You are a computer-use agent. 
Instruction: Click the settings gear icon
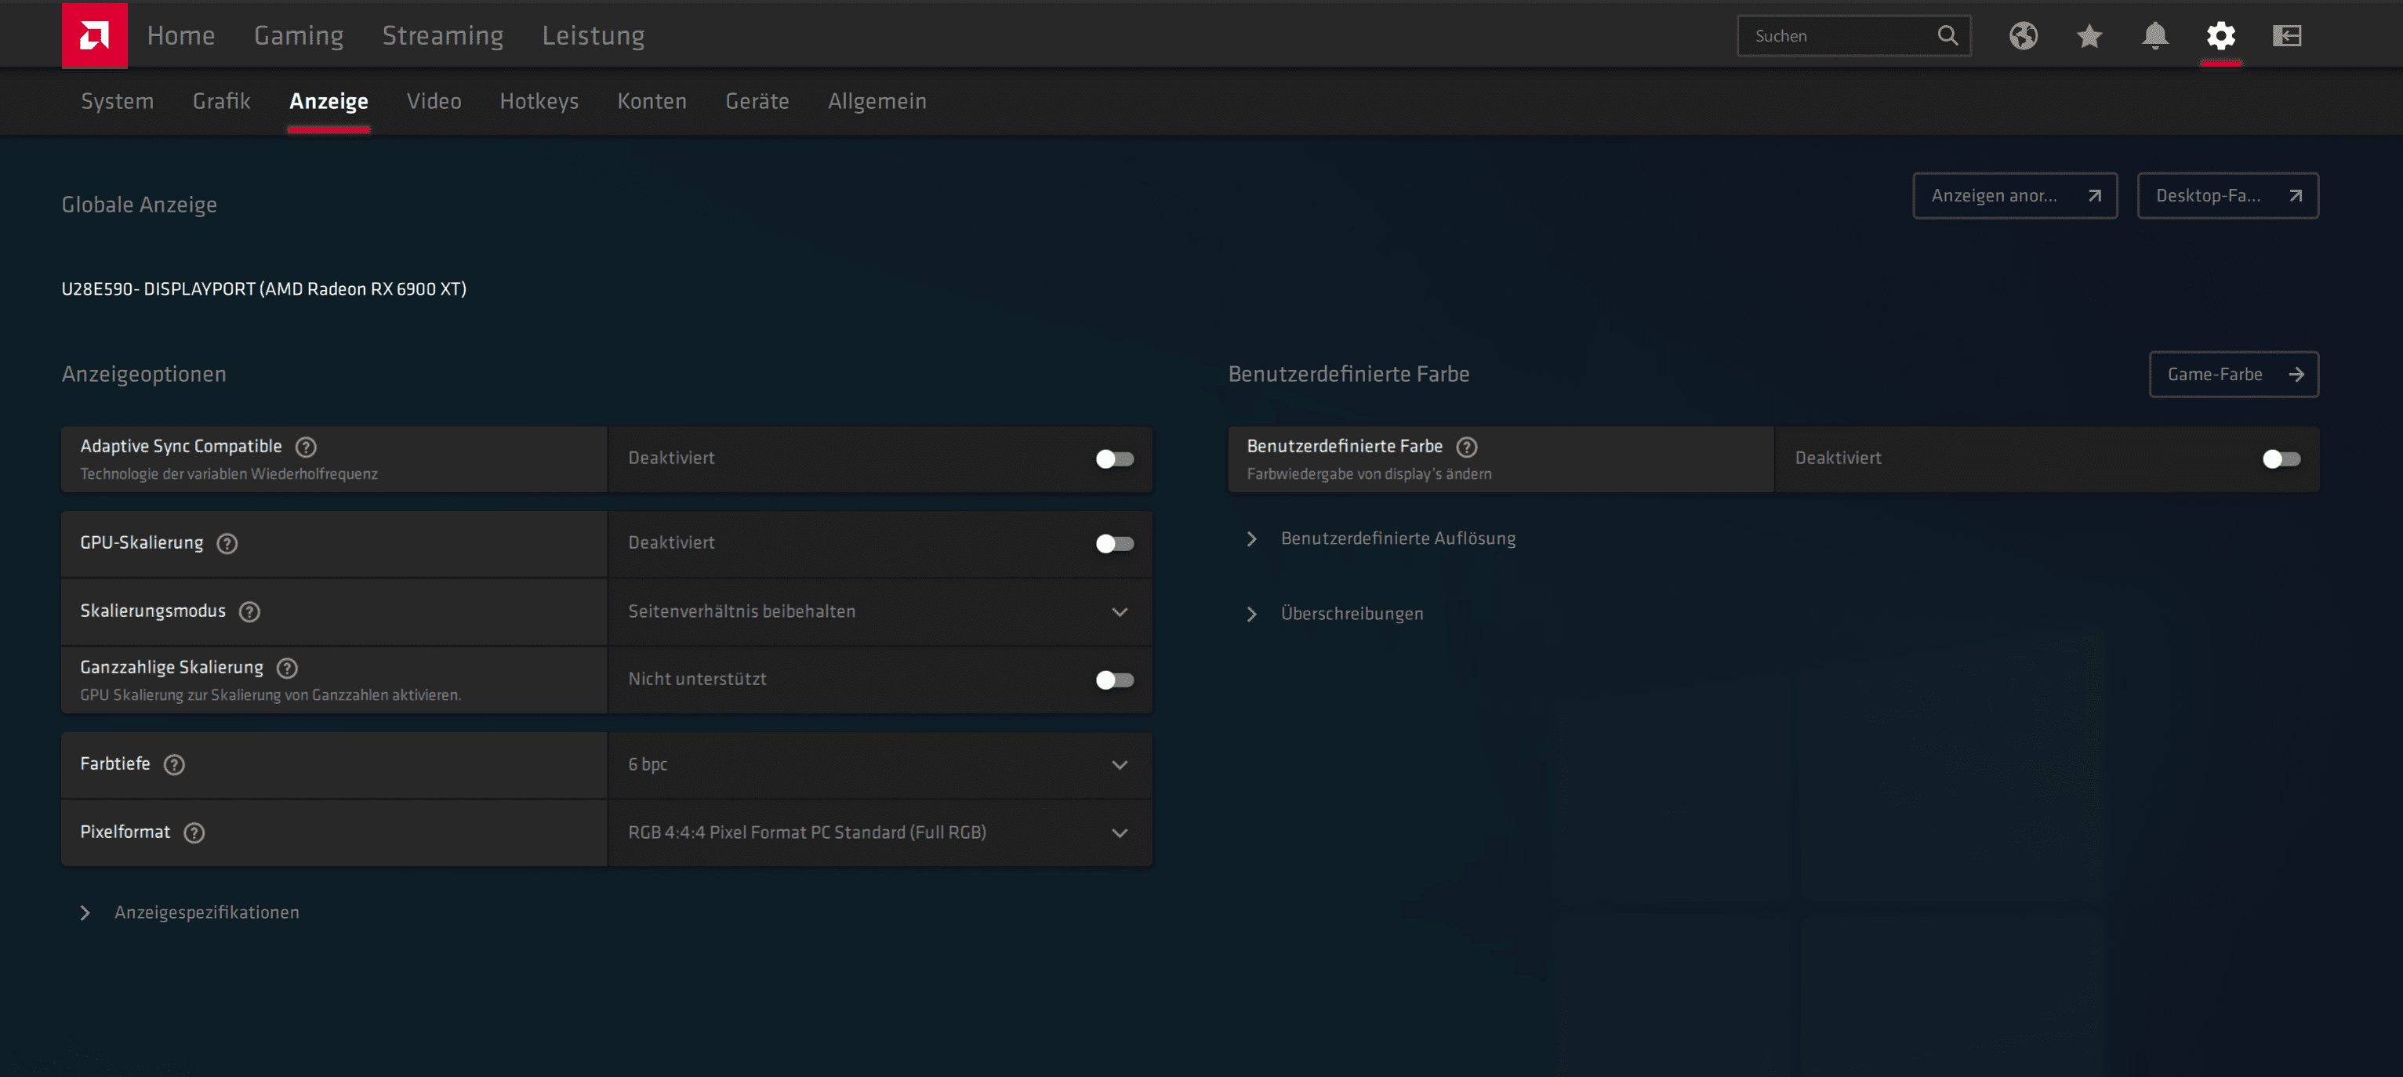coord(2220,35)
